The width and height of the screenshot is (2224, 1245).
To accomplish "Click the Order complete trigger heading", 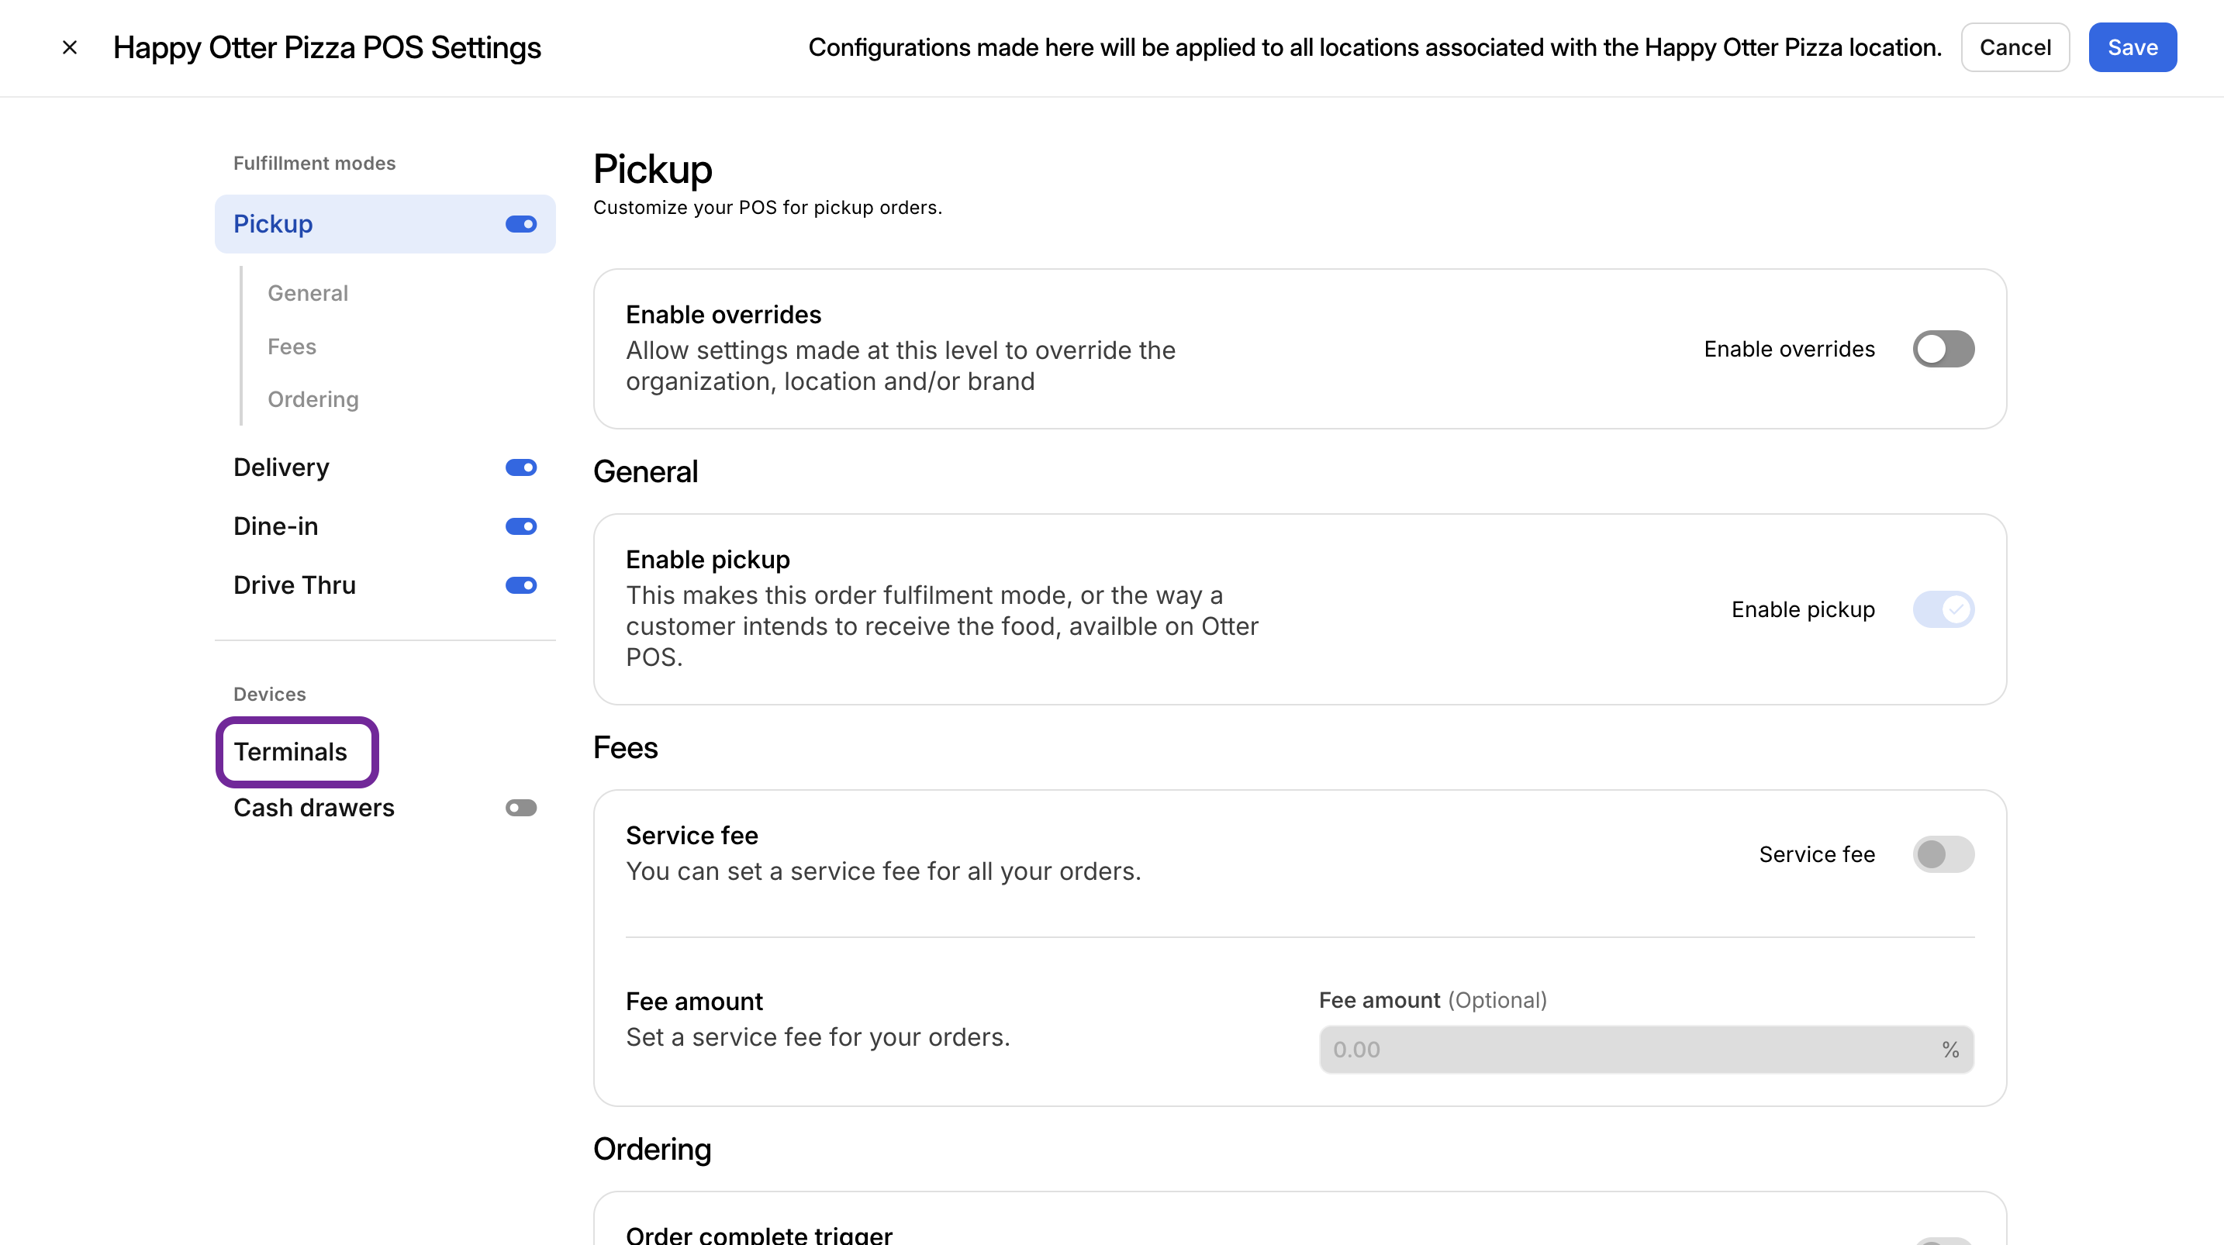I will click(x=759, y=1235).
